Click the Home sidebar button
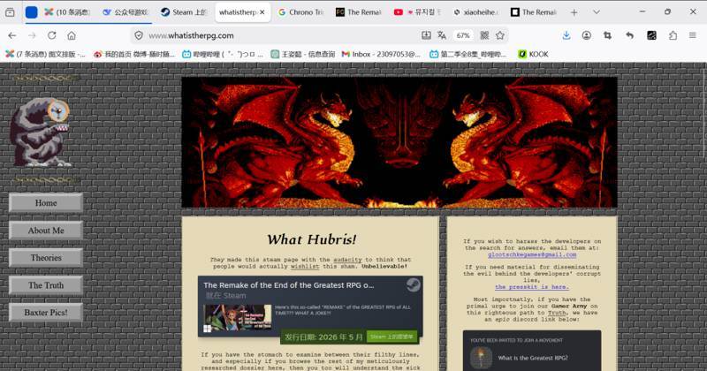Viewport: 707px width, 371px height. point(46,203)
